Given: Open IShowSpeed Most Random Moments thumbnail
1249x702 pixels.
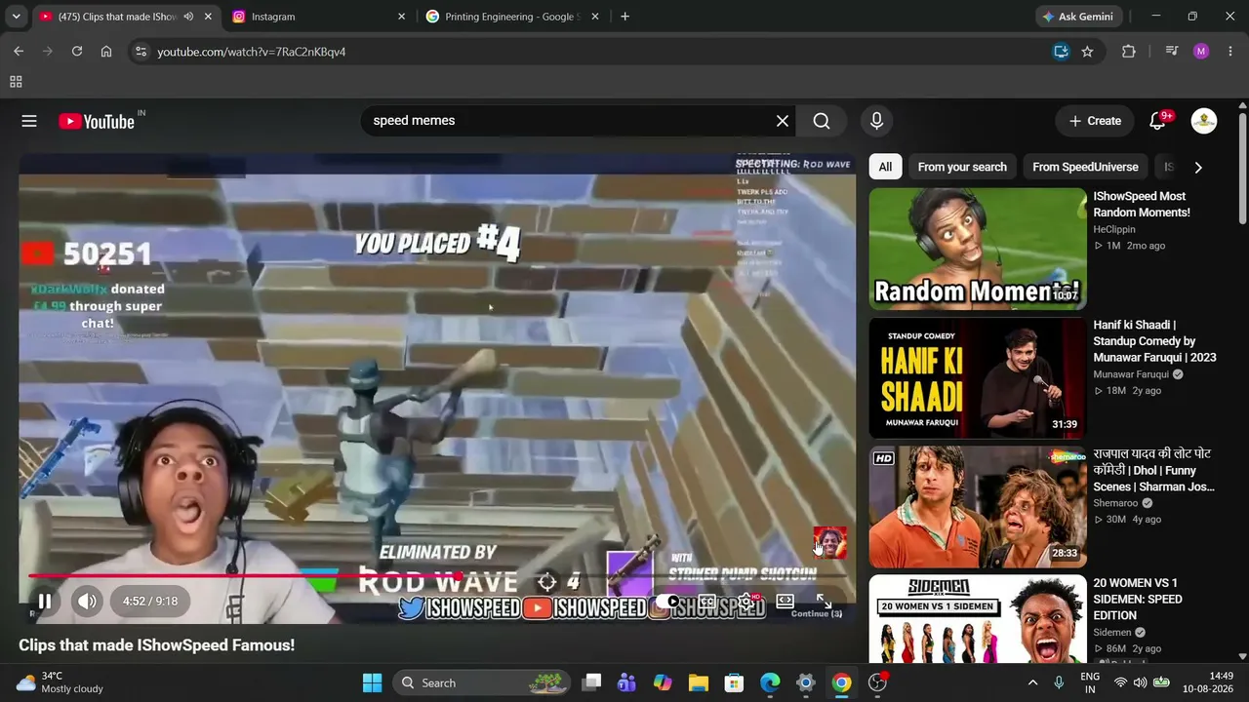Looking at the screenshot, I should [x=978, y=249].
